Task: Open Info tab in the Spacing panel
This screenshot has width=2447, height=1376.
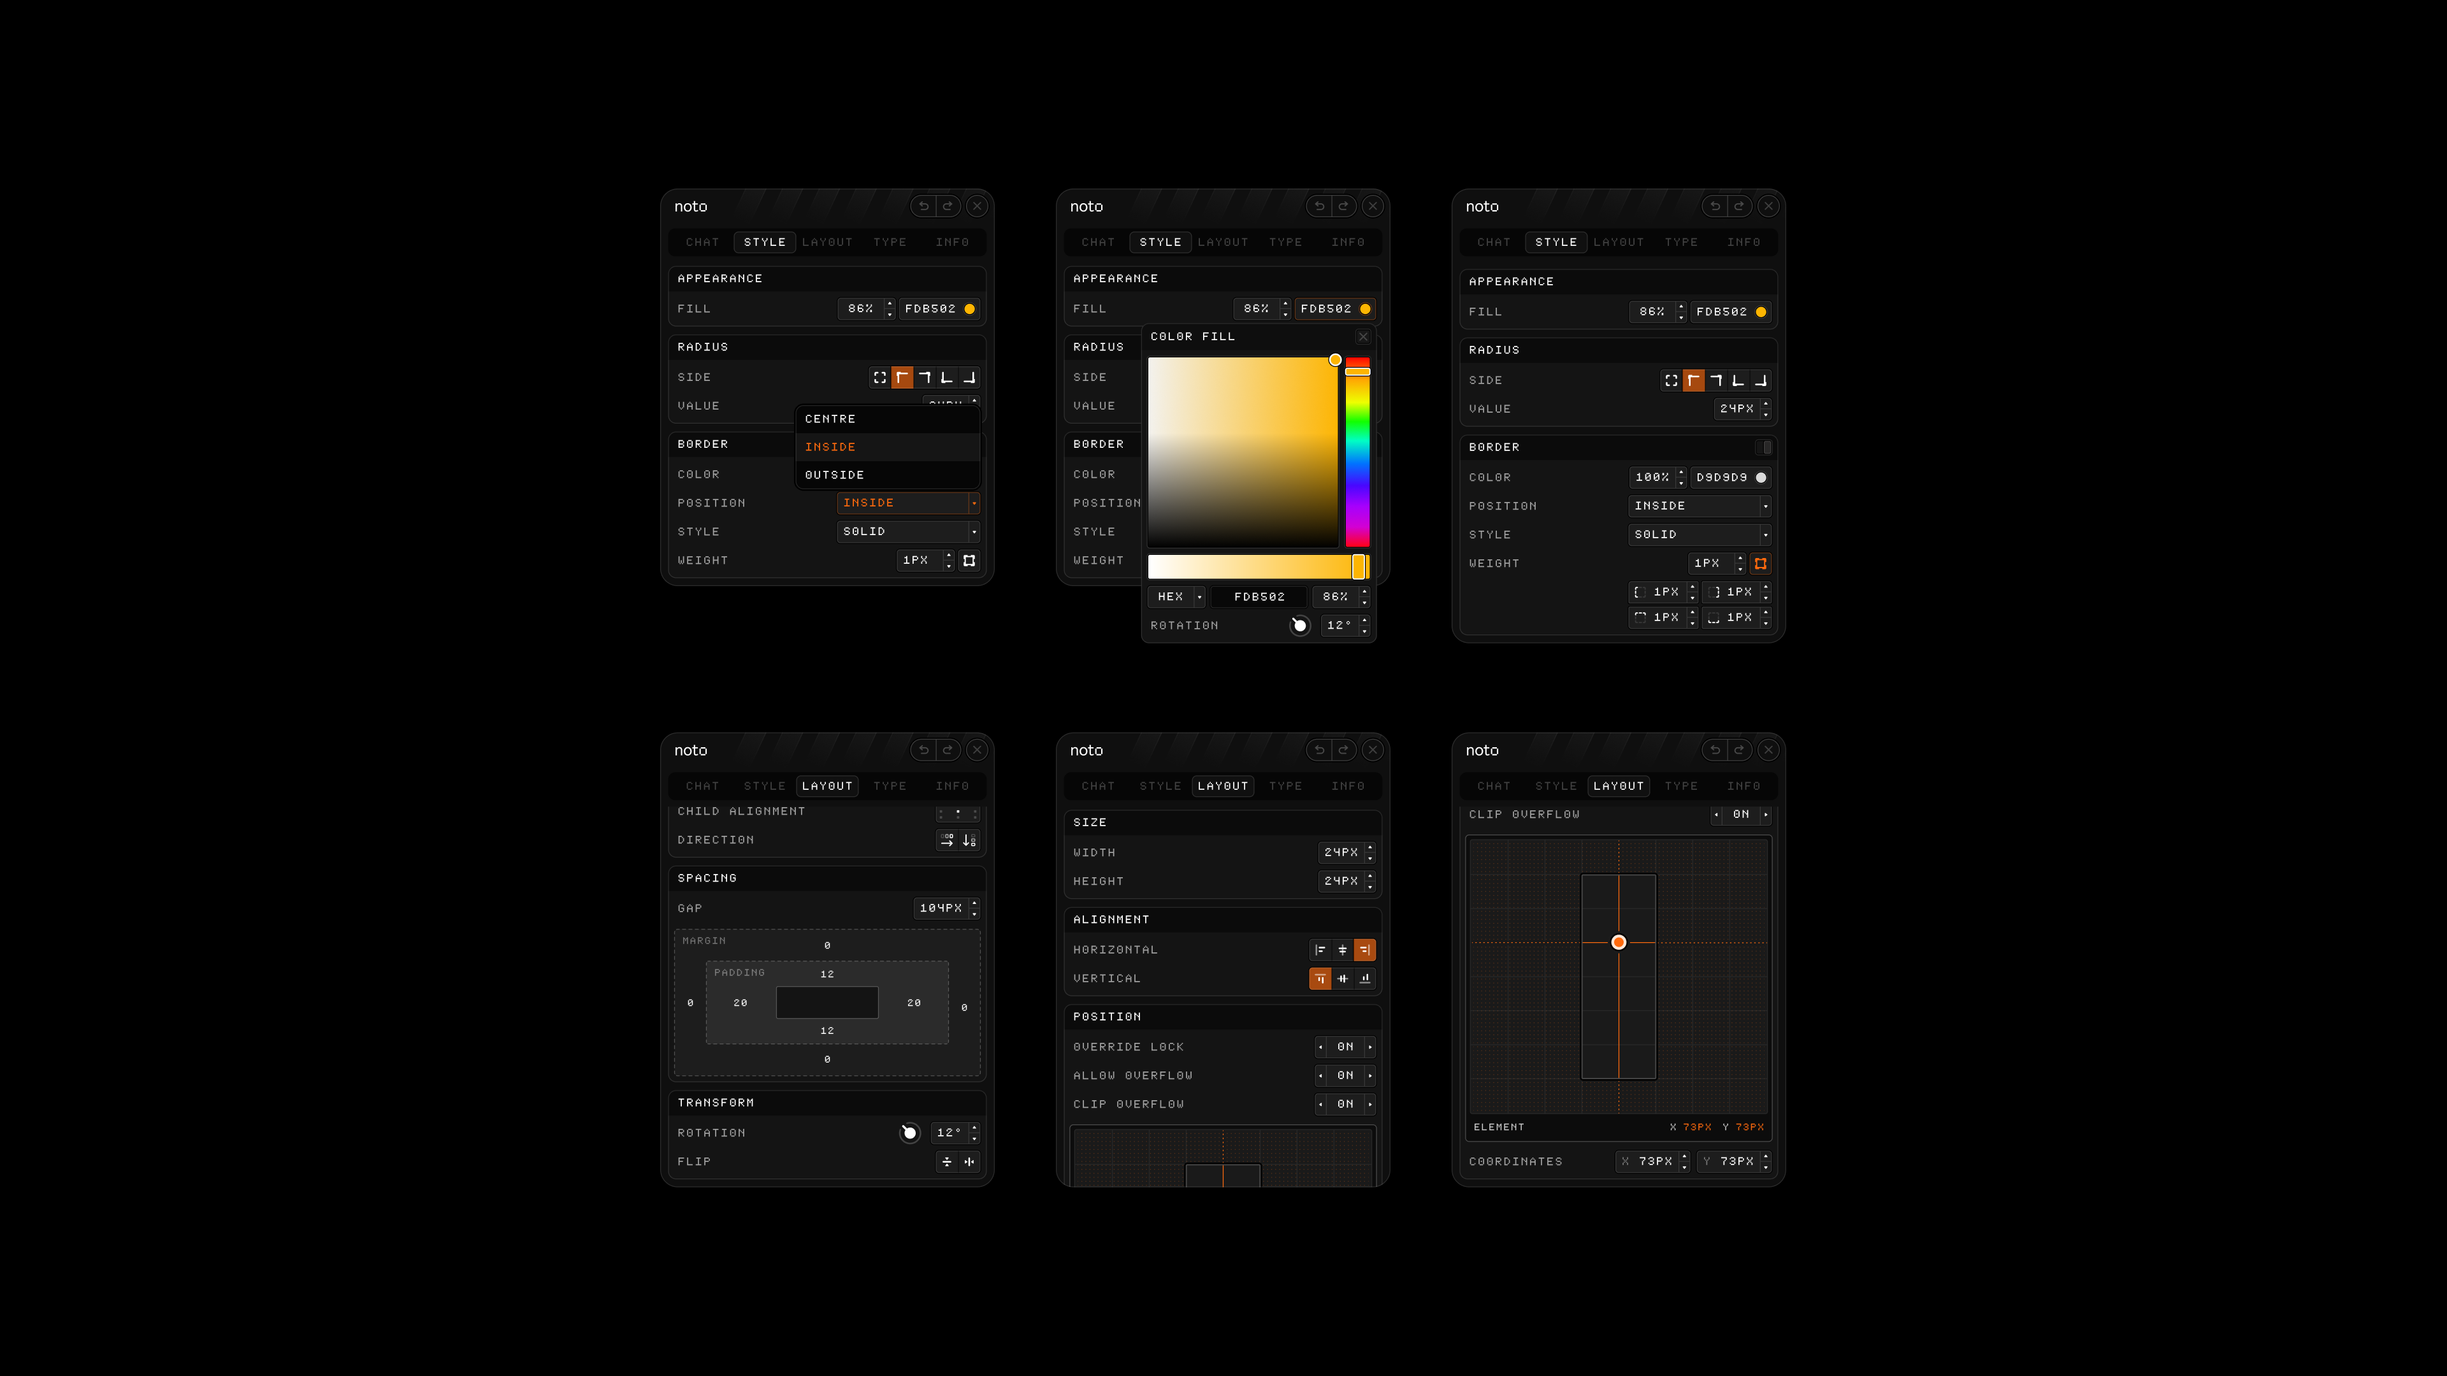Action: click(952, 786)
